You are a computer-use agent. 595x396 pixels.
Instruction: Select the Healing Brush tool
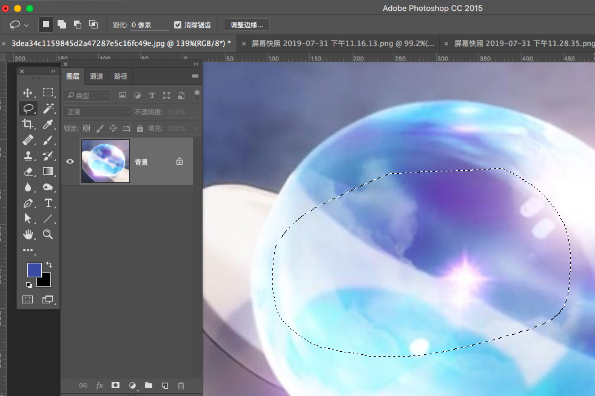[28, 140]
